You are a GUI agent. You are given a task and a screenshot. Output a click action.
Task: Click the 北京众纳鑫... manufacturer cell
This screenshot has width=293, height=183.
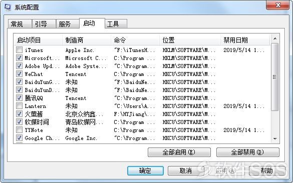pos(84,114)
